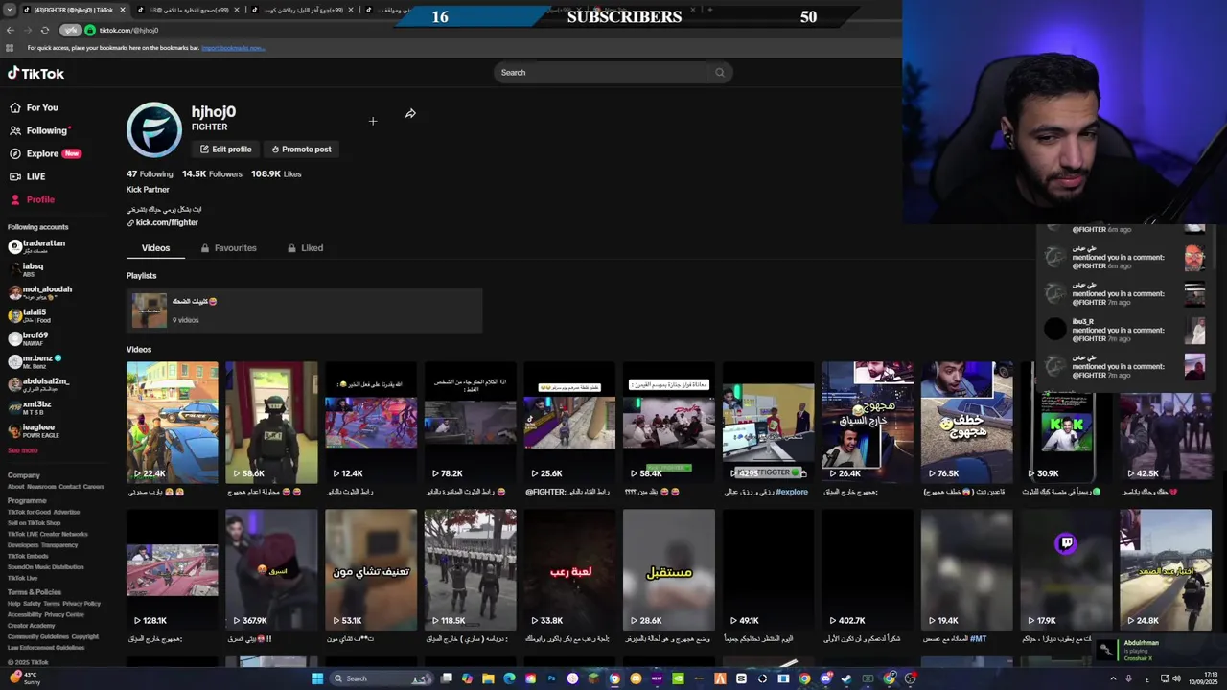Click the Terms & Policies heading
Image resolution: width=1227 pixels, height=690 pixels.
click(x=35, y=592)
